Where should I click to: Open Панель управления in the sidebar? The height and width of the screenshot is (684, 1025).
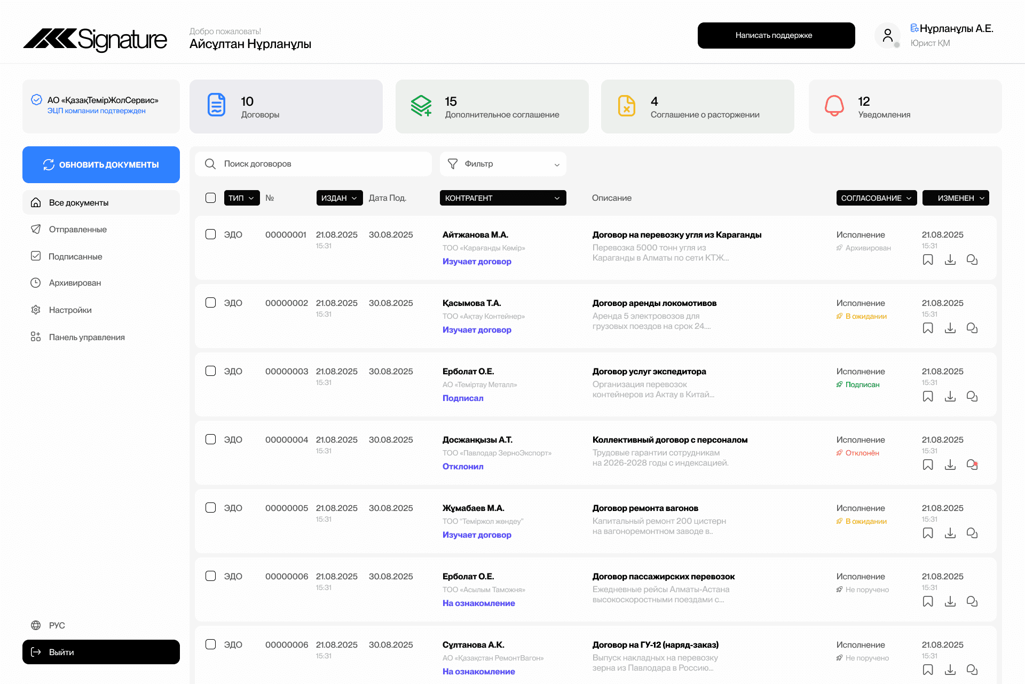pos(87,337)
